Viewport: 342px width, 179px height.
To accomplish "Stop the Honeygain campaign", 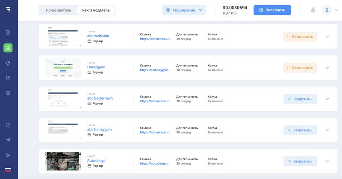I will 300,68.
